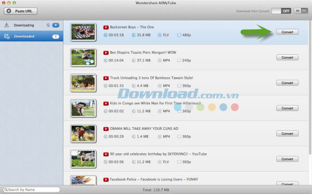Viewport: 312px width, 194px height.
Task: Select the title Backstreet Boys – The One
Action: (x=132, y=27)
